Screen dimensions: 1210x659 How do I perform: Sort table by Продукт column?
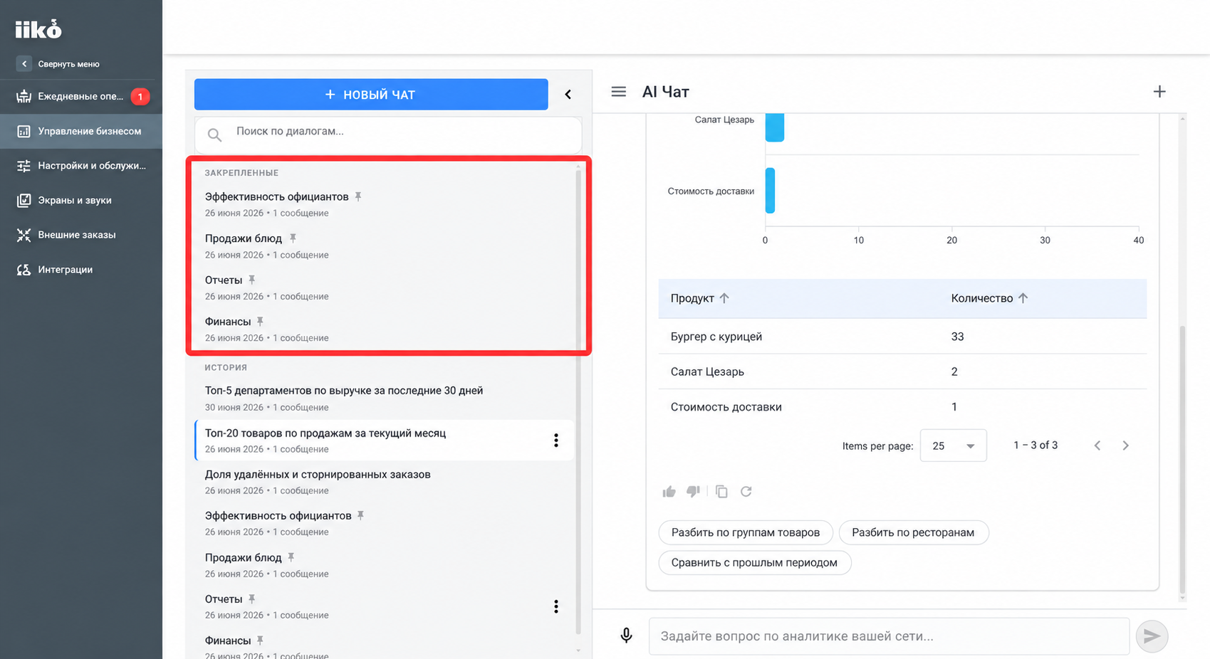pyautogui.click(x=699, y=298)
